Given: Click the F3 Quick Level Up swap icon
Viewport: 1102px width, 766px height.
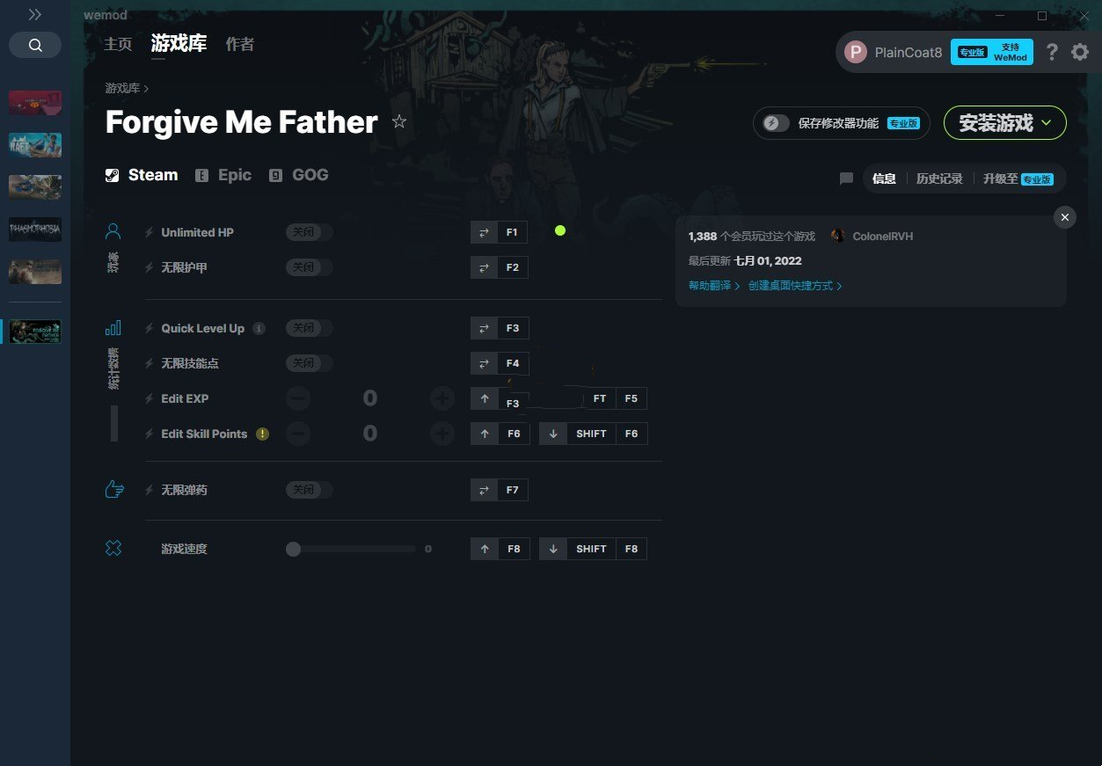Looking at the screenshot, I should point(484,328).
